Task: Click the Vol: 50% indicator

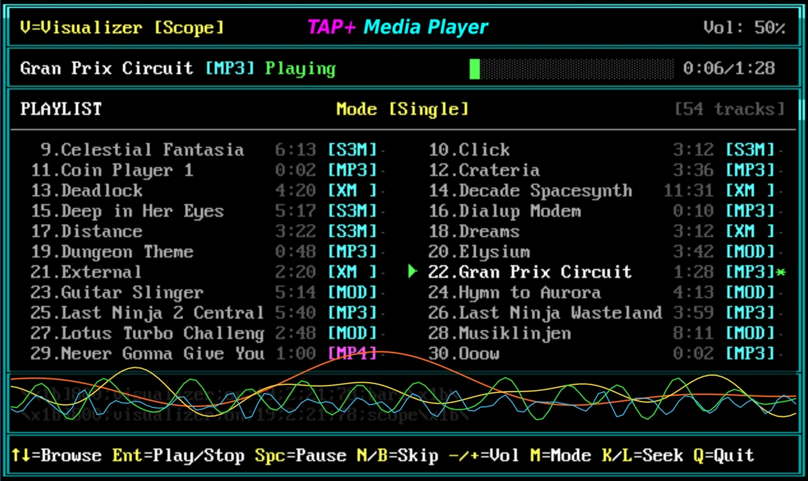Action: tap(744, 28)
